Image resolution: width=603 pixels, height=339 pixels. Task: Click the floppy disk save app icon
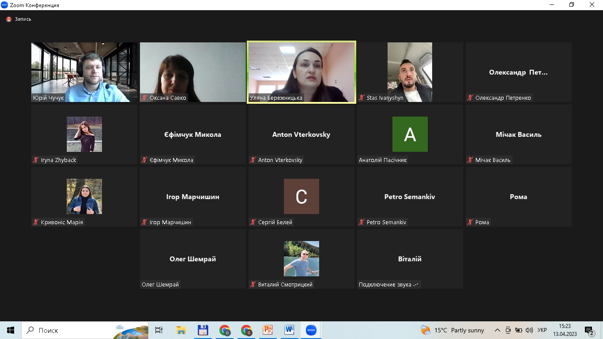click(x=203, y=330)
